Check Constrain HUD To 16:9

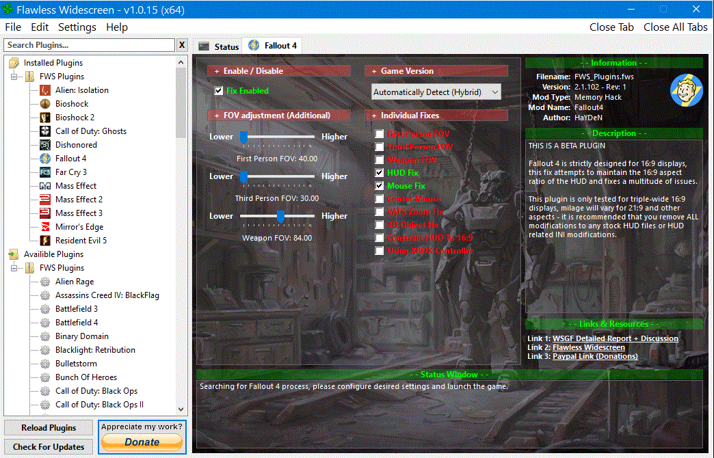380,238
